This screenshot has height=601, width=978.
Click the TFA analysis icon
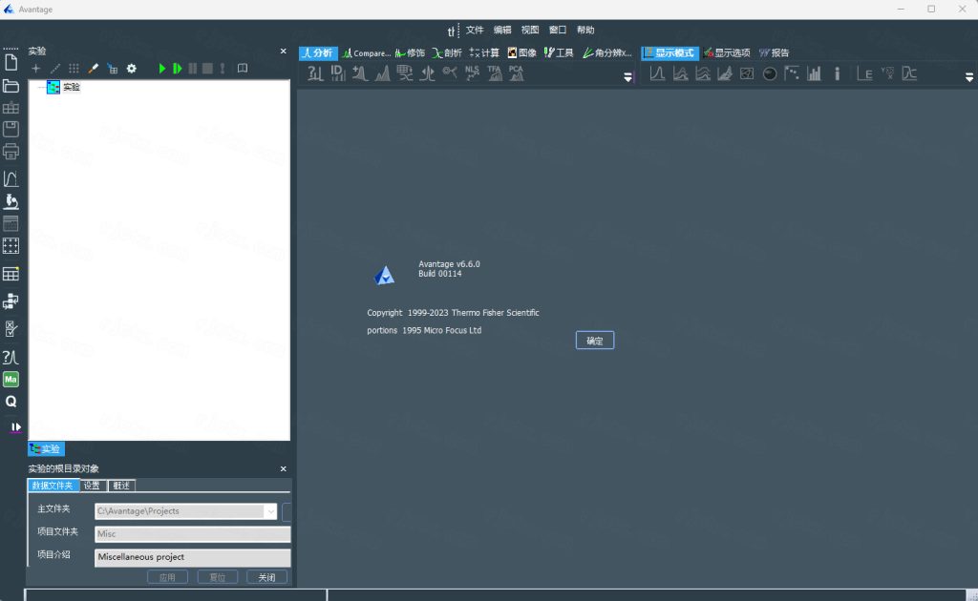click(495, 73)
